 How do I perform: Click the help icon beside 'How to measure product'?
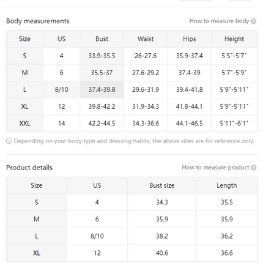[x=253, y=168]
